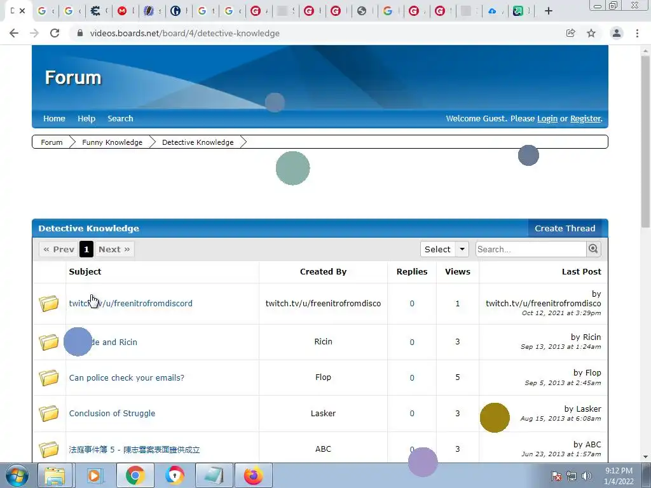
Task: Click the Next page button
Action: point(114,249)
